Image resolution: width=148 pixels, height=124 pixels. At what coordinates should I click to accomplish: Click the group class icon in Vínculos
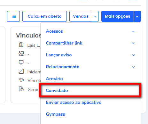click(x=21, y=54)
